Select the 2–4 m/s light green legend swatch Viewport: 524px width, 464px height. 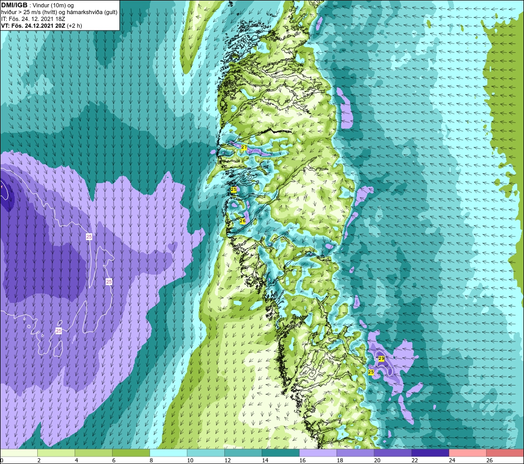coord(56,453)
